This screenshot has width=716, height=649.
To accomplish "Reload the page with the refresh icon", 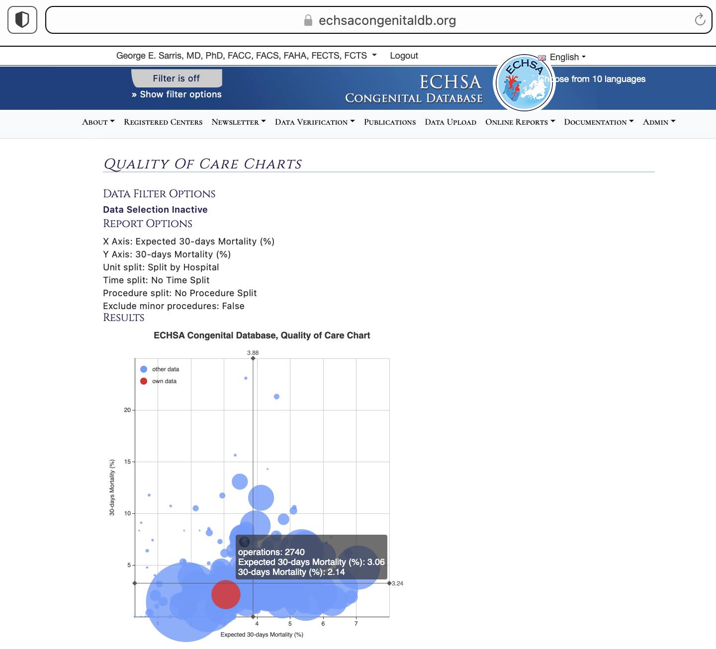I will 700,20.
